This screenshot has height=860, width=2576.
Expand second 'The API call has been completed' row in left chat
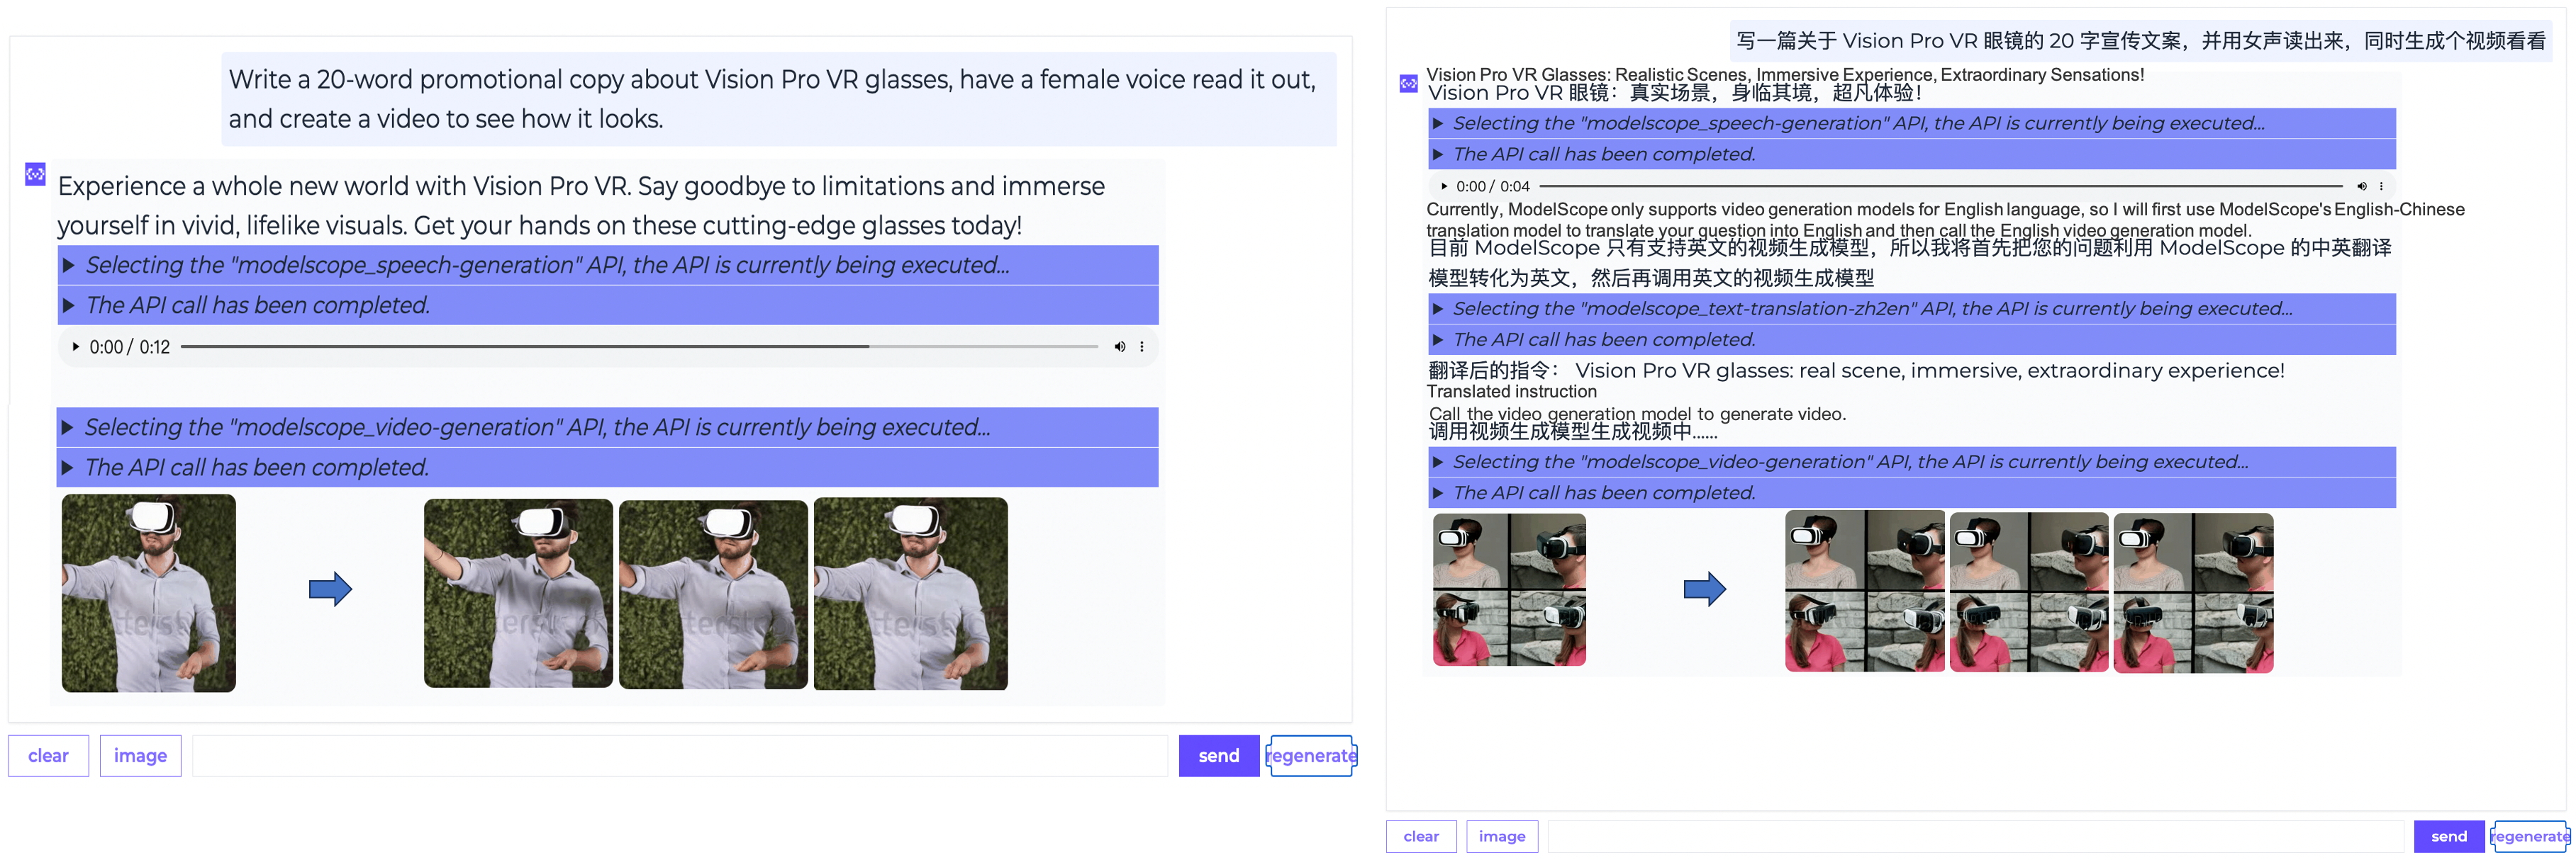pos(608,466)
